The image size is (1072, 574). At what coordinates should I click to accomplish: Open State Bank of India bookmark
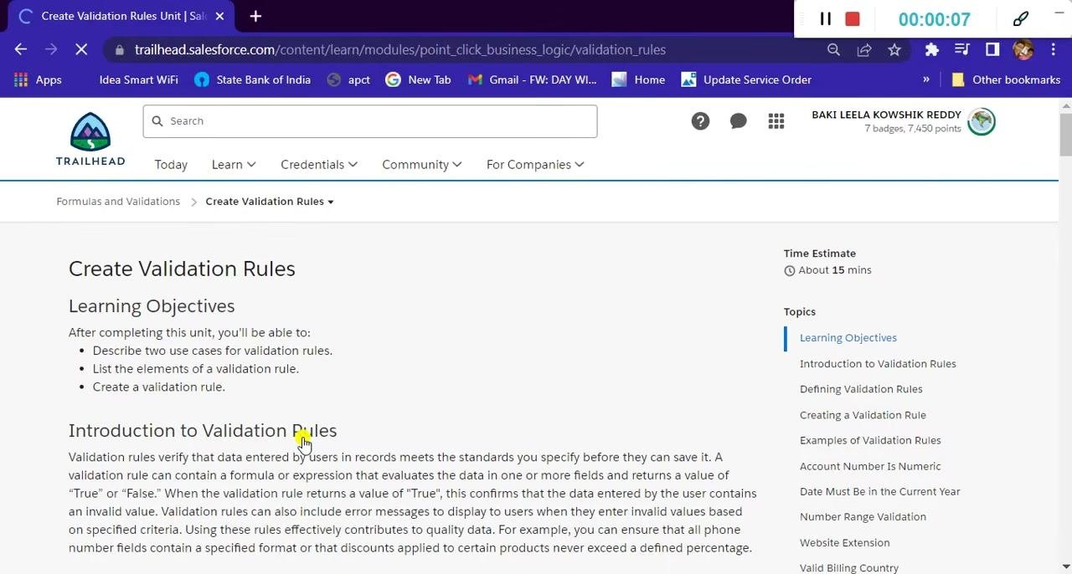252,79
